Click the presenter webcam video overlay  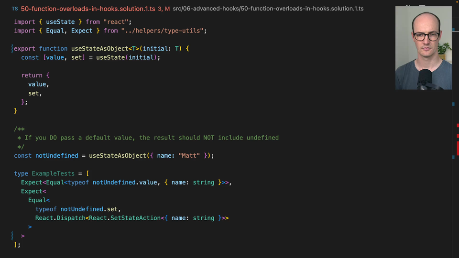423,48
